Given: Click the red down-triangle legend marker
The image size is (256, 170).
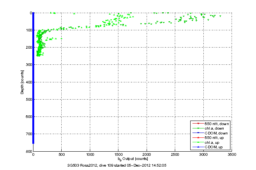Looking at the screenshot, I should 198,124.
